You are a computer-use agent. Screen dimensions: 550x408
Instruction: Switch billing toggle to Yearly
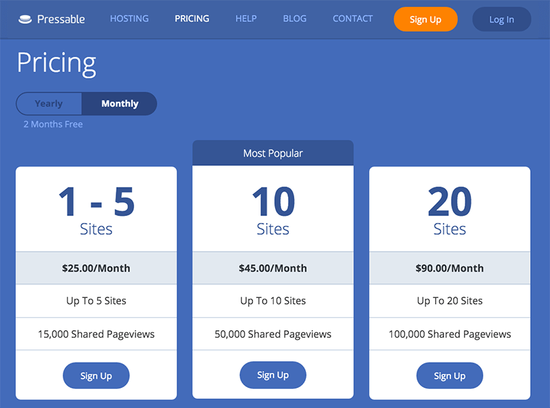pyautogui.click(x=49, y=104)
